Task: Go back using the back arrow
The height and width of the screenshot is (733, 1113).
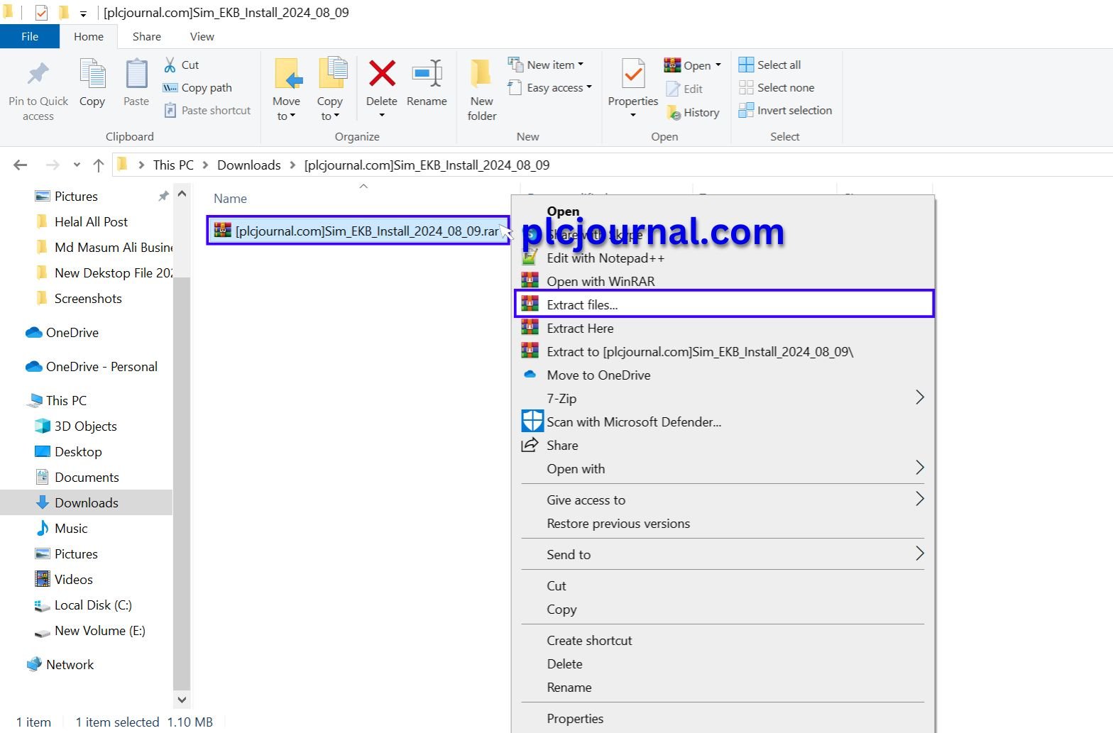Action: 21,165
